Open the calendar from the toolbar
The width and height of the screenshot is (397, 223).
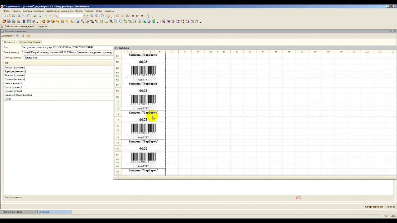[123, 16]
